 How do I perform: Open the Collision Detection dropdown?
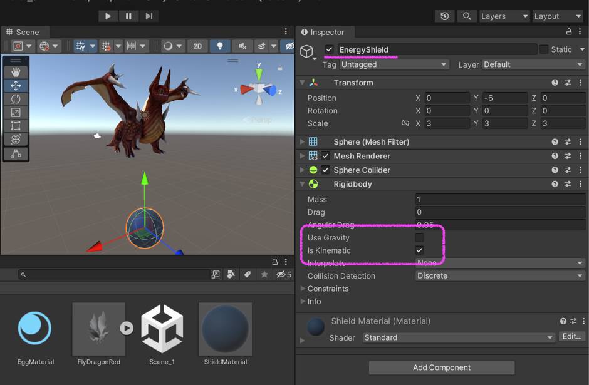[x=499, y=276]
